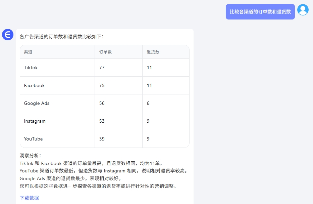Click the intro line 各广告渠道的订单数和退货数比较如下
The width and height of the screenshot is (313, 204).
(62, 37)
